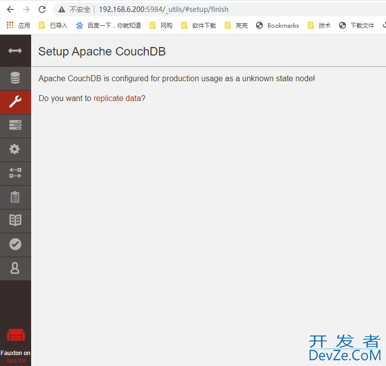Open the 应用 apps shortcut
386x366 pixels.
[18, 25]
